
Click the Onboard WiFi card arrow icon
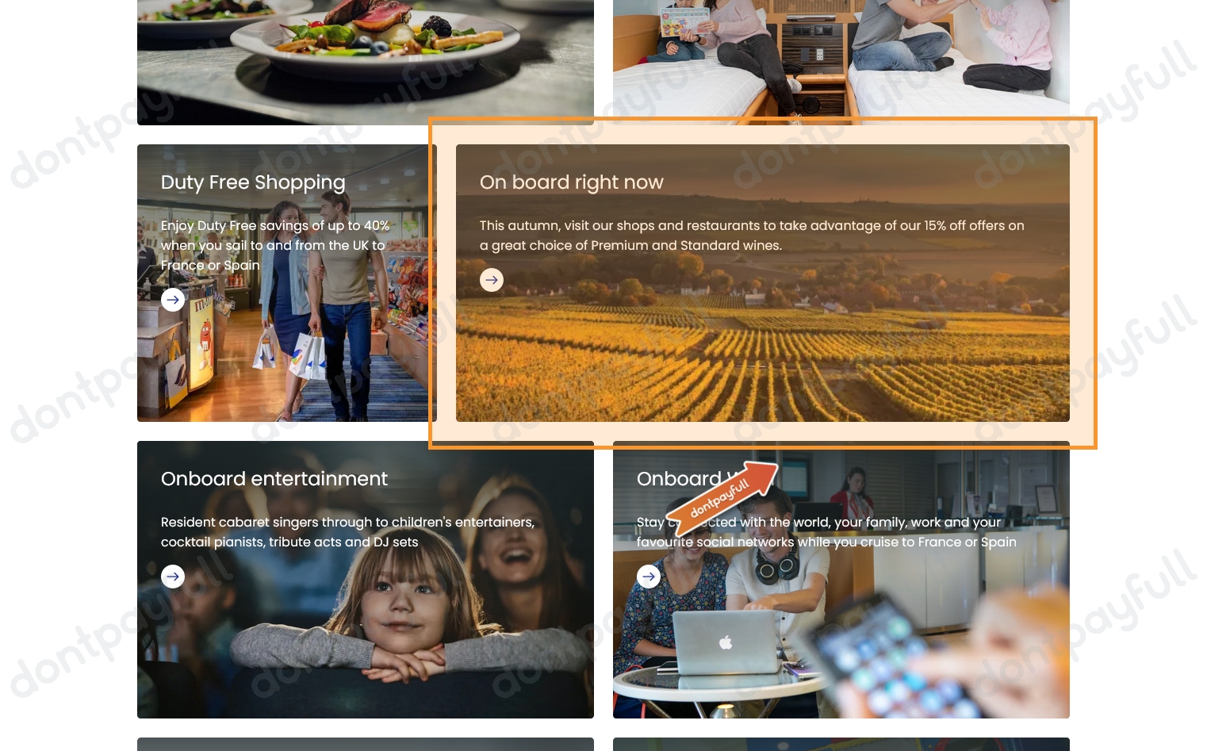[649, 577]
